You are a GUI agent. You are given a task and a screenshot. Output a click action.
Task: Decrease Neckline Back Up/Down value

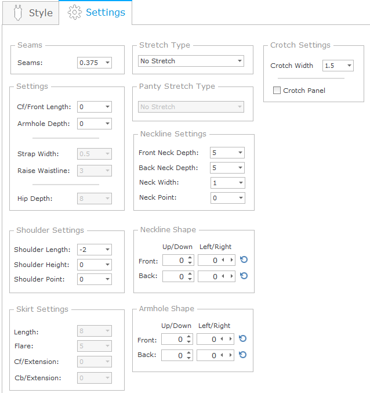190,279
